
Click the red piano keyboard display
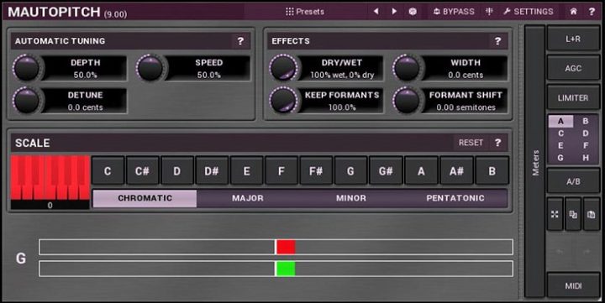click(50, 178)
